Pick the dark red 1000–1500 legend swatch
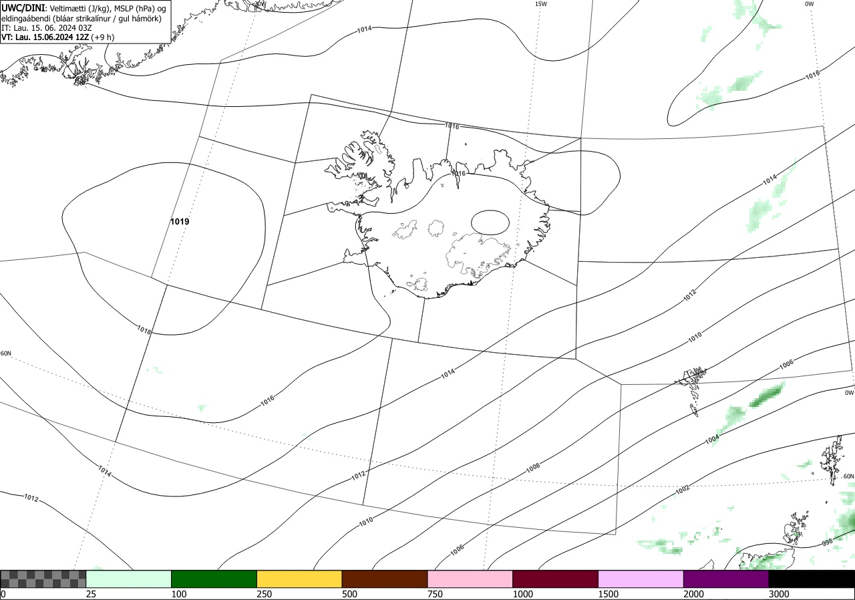Screen dimensions: 855x600 click(556, 579)
